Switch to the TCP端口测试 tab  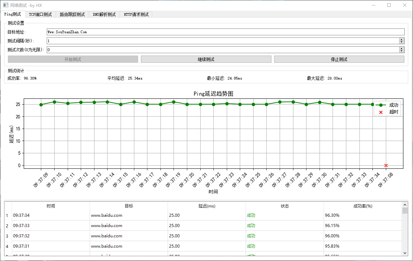tap(40, 14)
